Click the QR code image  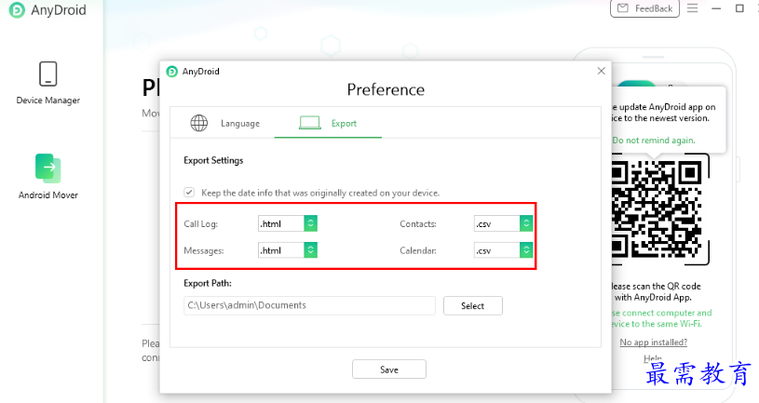(x=657, y=209)
